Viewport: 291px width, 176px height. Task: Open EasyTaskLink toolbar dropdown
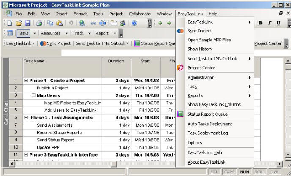tap(20, 43)
